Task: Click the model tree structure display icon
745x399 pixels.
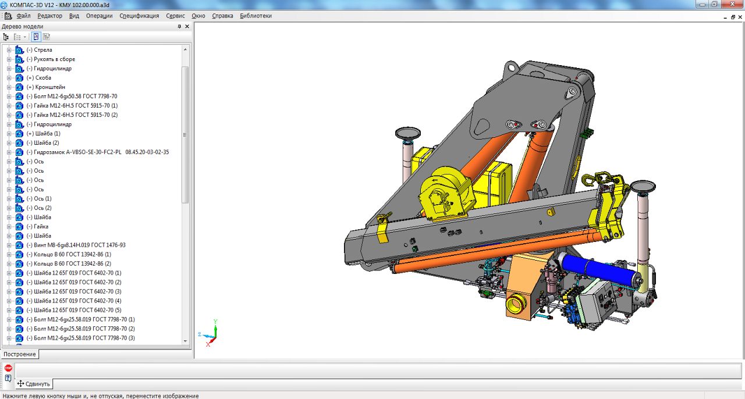Action: coord(6,37)
